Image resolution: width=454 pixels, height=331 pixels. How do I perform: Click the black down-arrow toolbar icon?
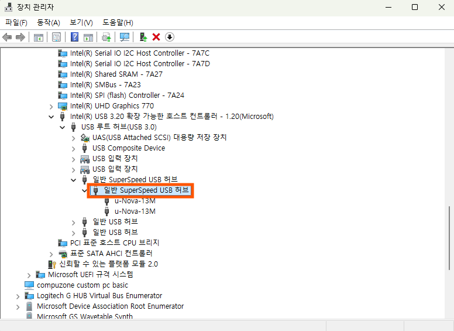coord(170,37)
